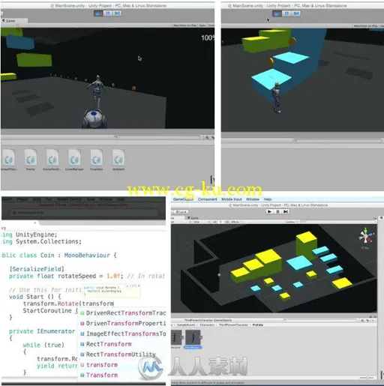Click Play in the top-right Unity window
384x386 pixels.
(277, 13)
